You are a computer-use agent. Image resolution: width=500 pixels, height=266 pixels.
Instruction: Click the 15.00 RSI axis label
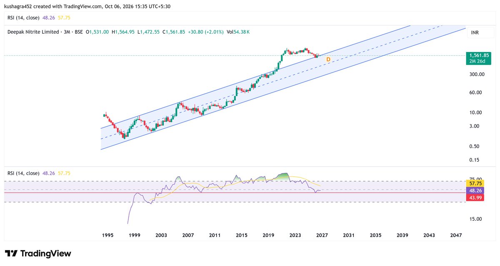[476, 219]
